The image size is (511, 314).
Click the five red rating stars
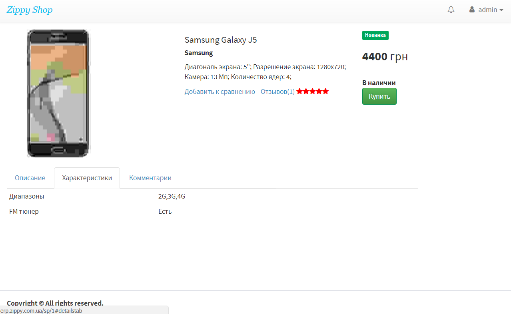313,91
